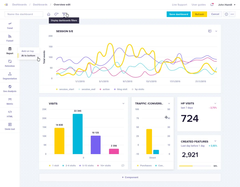Toggle session_start series in legend

pos(65,89)
